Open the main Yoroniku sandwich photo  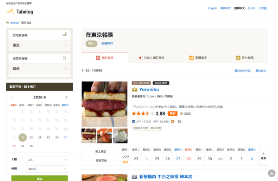pyautogui.click(x=104, y=104)
